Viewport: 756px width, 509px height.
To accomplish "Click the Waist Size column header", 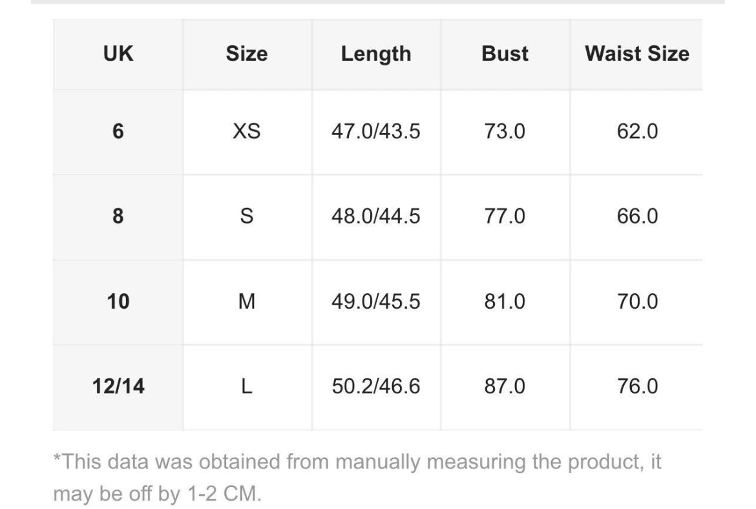I will click(x=636, y=54).
